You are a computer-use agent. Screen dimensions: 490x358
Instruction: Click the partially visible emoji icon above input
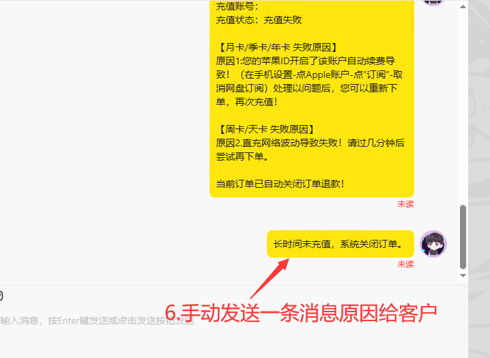(x=1, y=295)
